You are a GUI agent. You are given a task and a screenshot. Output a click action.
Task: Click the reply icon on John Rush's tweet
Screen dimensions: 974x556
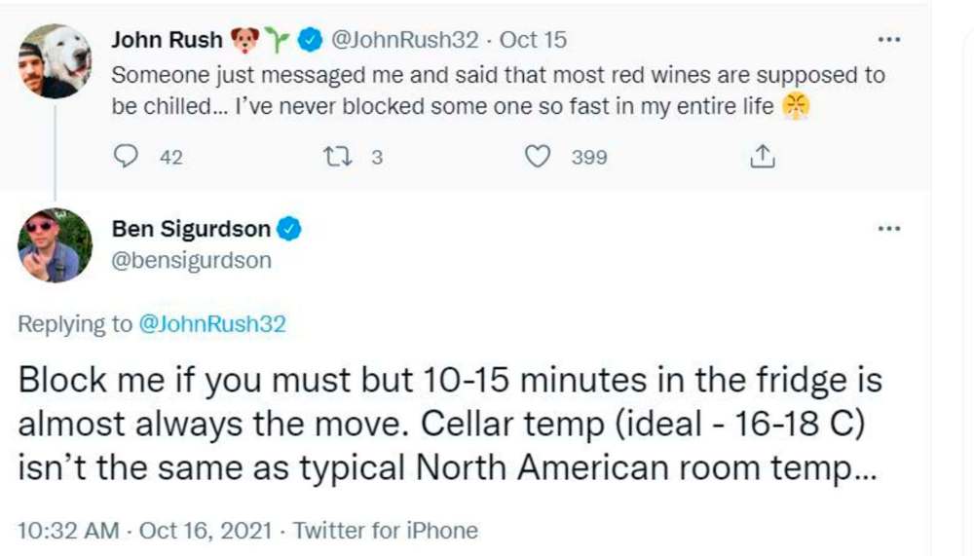127,156
